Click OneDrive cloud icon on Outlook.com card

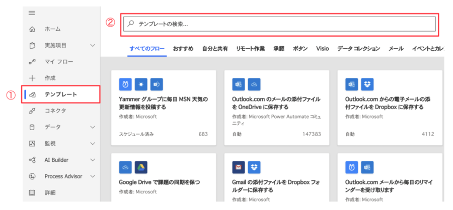pos(254,84)
